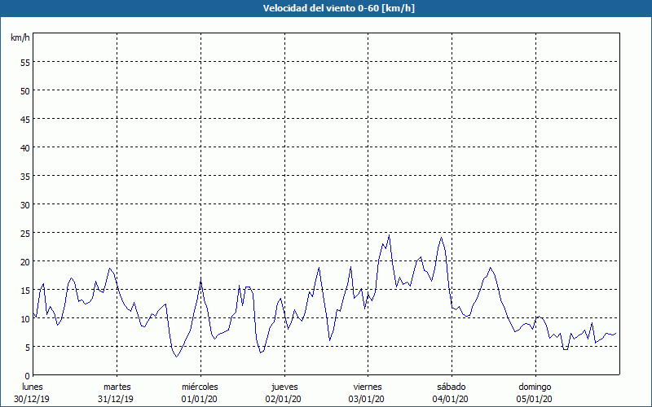Select the 15 value on the y-axis
Viewport: 652px width, 407px height.
[25, 291]
